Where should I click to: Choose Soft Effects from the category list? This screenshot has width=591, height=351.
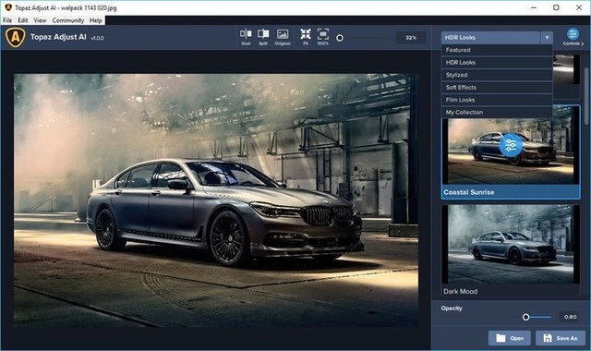tap(497, 87)
